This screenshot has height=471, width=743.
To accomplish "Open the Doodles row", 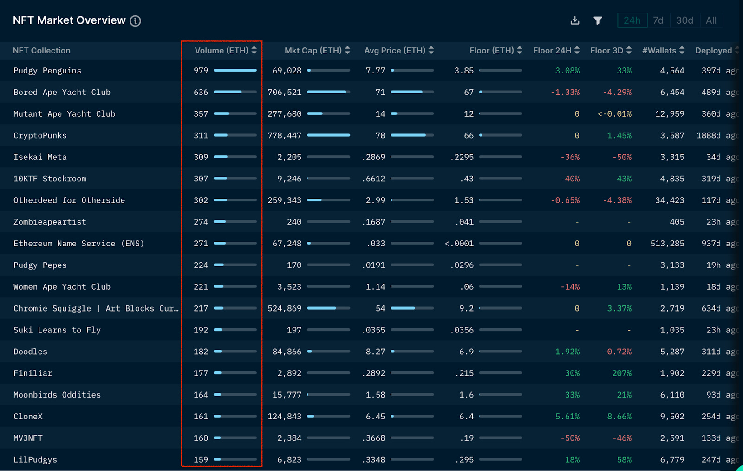I will [x=371, y=352].
